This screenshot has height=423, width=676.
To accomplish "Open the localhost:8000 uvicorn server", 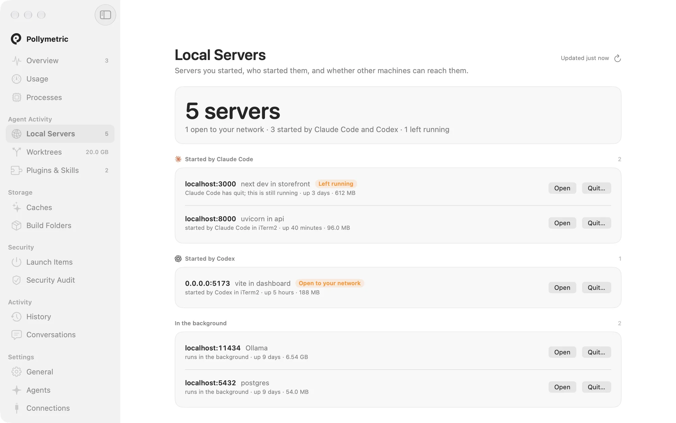I will point(562,223).
